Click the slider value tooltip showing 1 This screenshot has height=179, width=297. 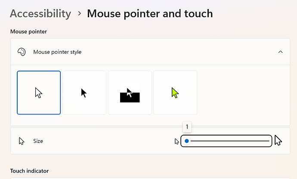(x=187, y=127)
